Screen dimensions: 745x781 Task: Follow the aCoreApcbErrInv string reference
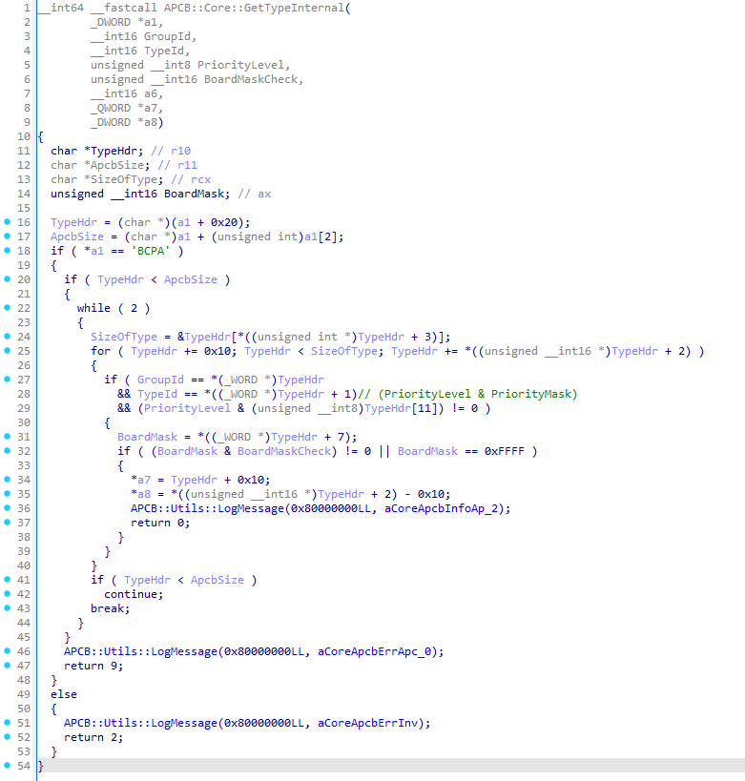click(371, 723)
